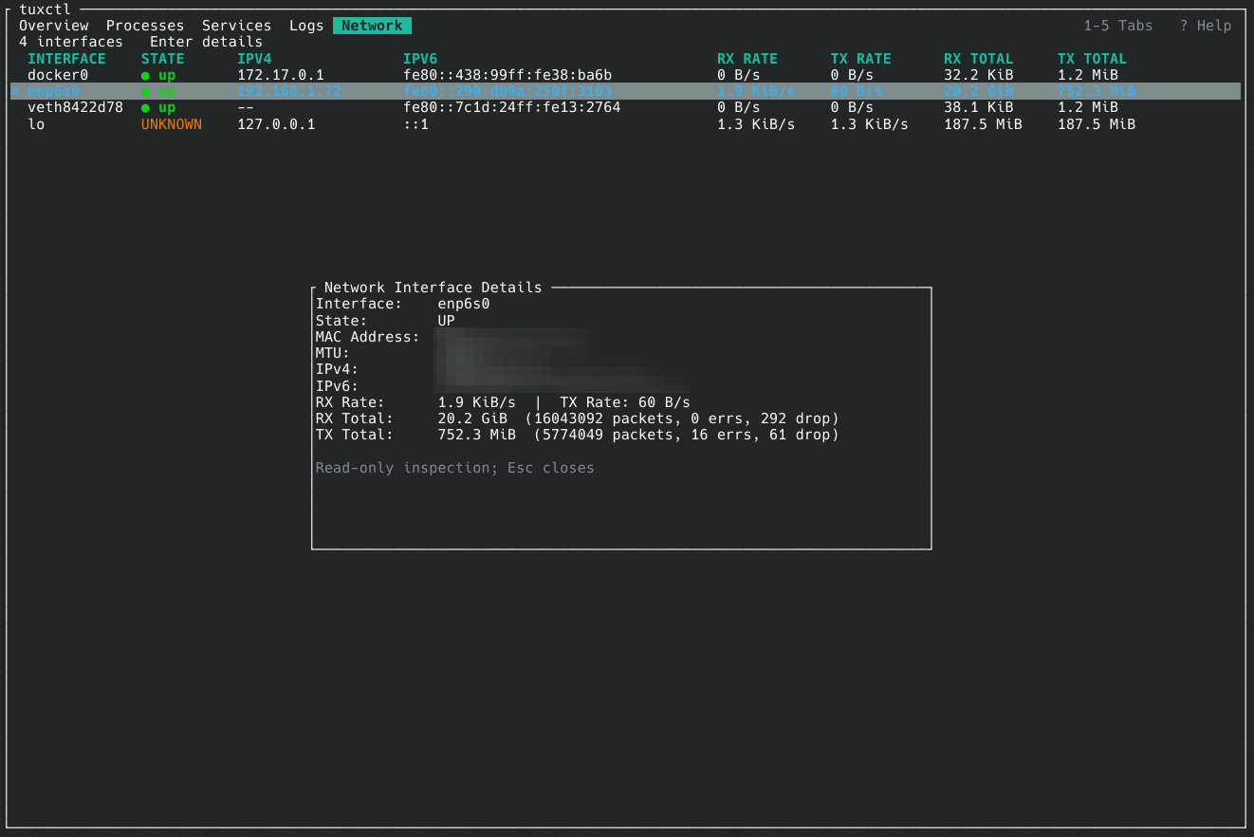Select the Logs tab
Viewport: 1254px width, 837px height.
pos(306,26)
